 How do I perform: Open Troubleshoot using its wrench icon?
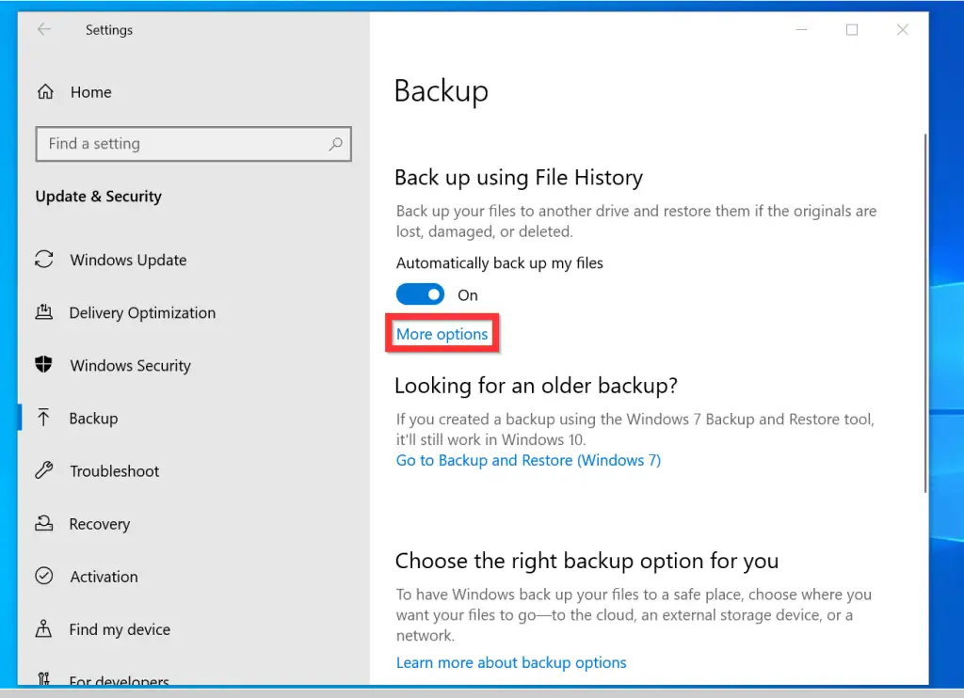tap(44, 470)
